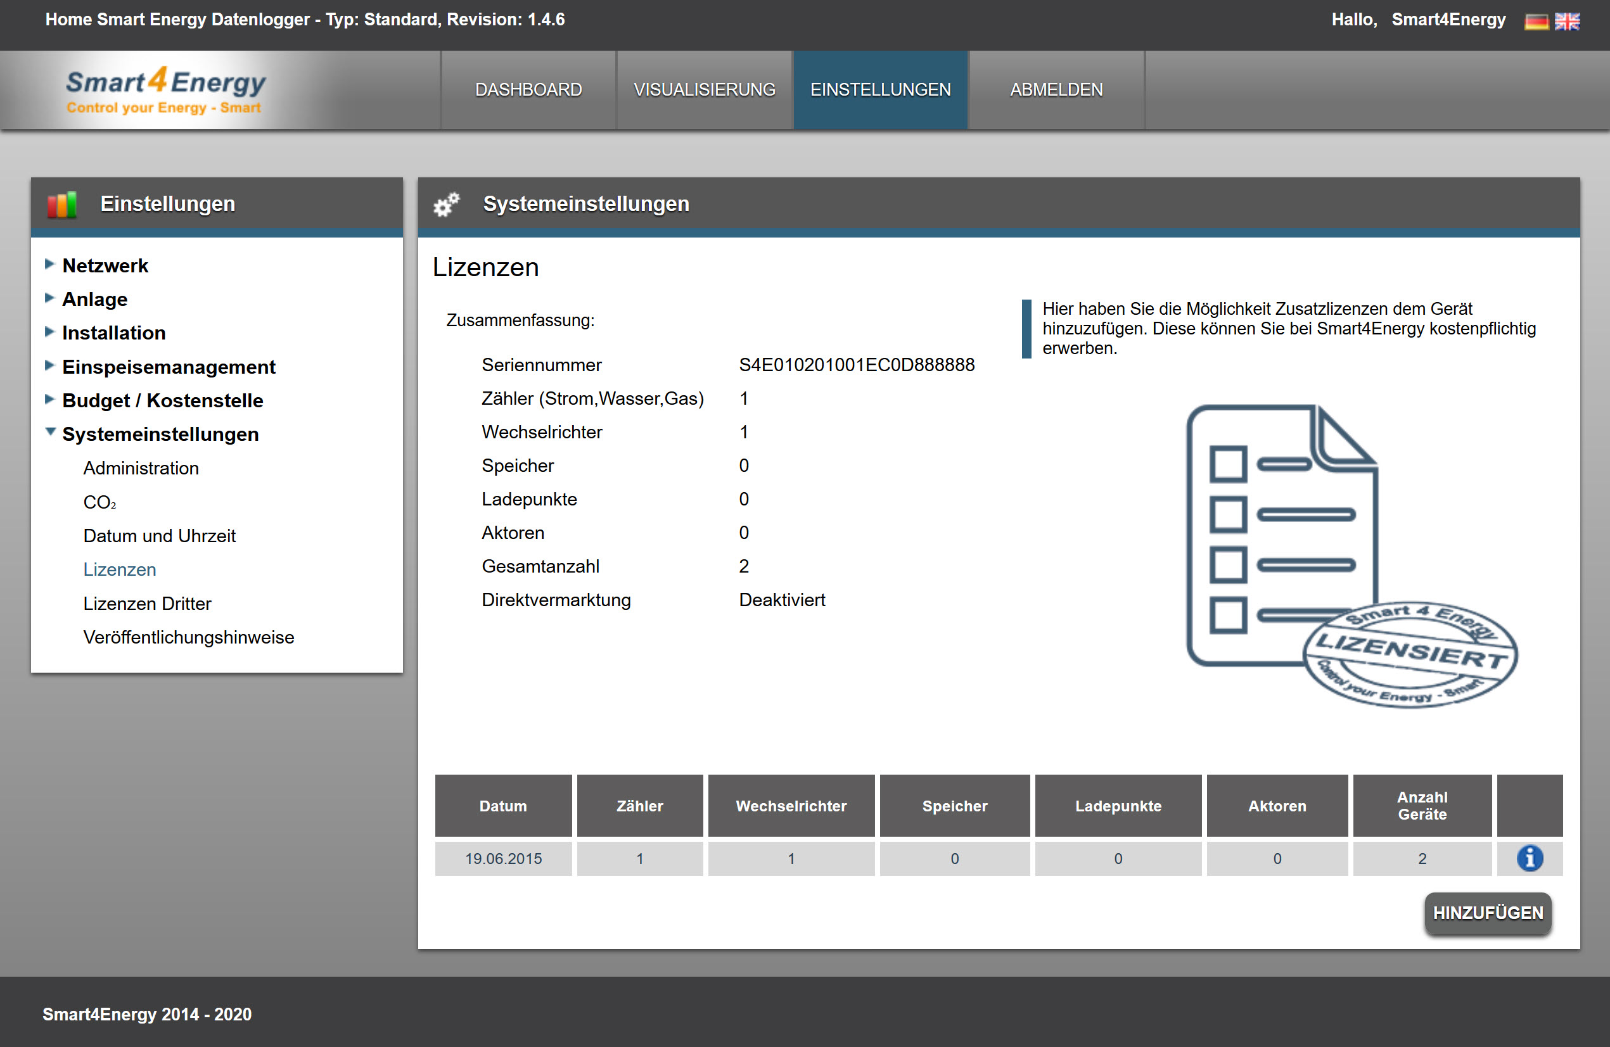Click the Smart4Energy username in header

tap(1448, 20)
